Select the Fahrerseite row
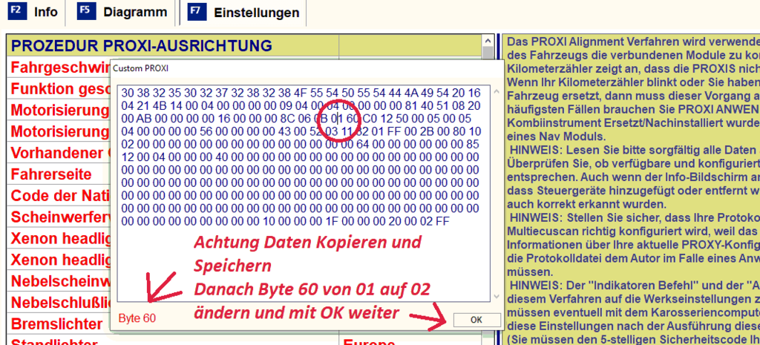Image resolution: width=760 pixels, height=345 pixels. 59,174
